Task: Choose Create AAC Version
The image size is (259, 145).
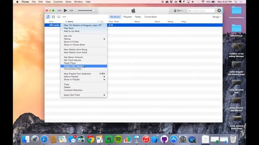Action: coord(84,66)
